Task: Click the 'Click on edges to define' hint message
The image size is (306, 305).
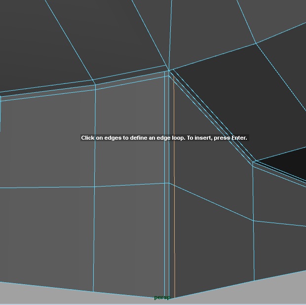Action: (x=164, y=138)
